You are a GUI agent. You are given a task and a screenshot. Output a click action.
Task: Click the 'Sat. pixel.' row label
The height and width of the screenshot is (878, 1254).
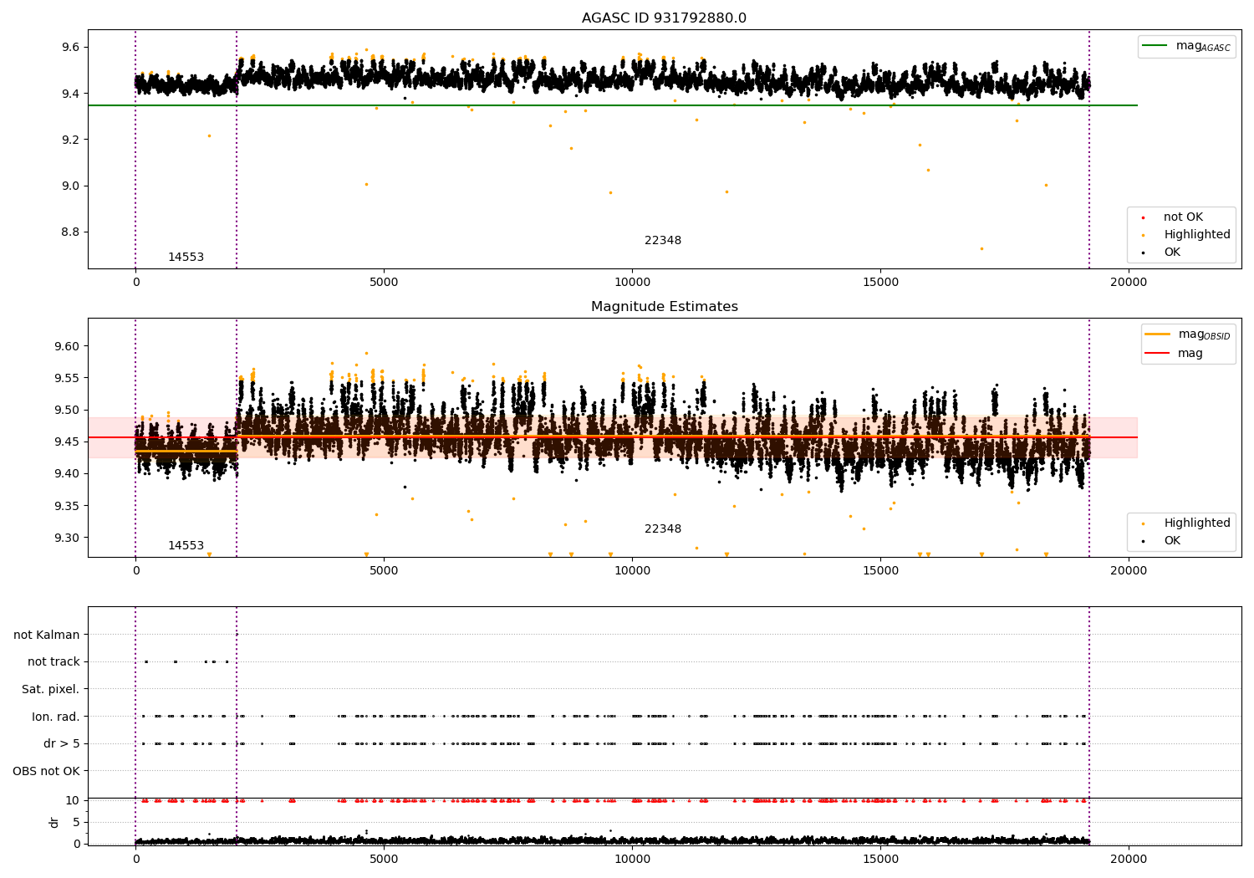(x=51, y=690)
